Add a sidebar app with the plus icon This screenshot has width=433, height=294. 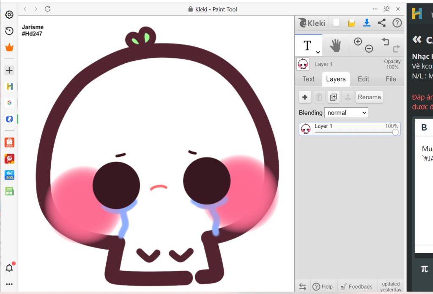9,70
